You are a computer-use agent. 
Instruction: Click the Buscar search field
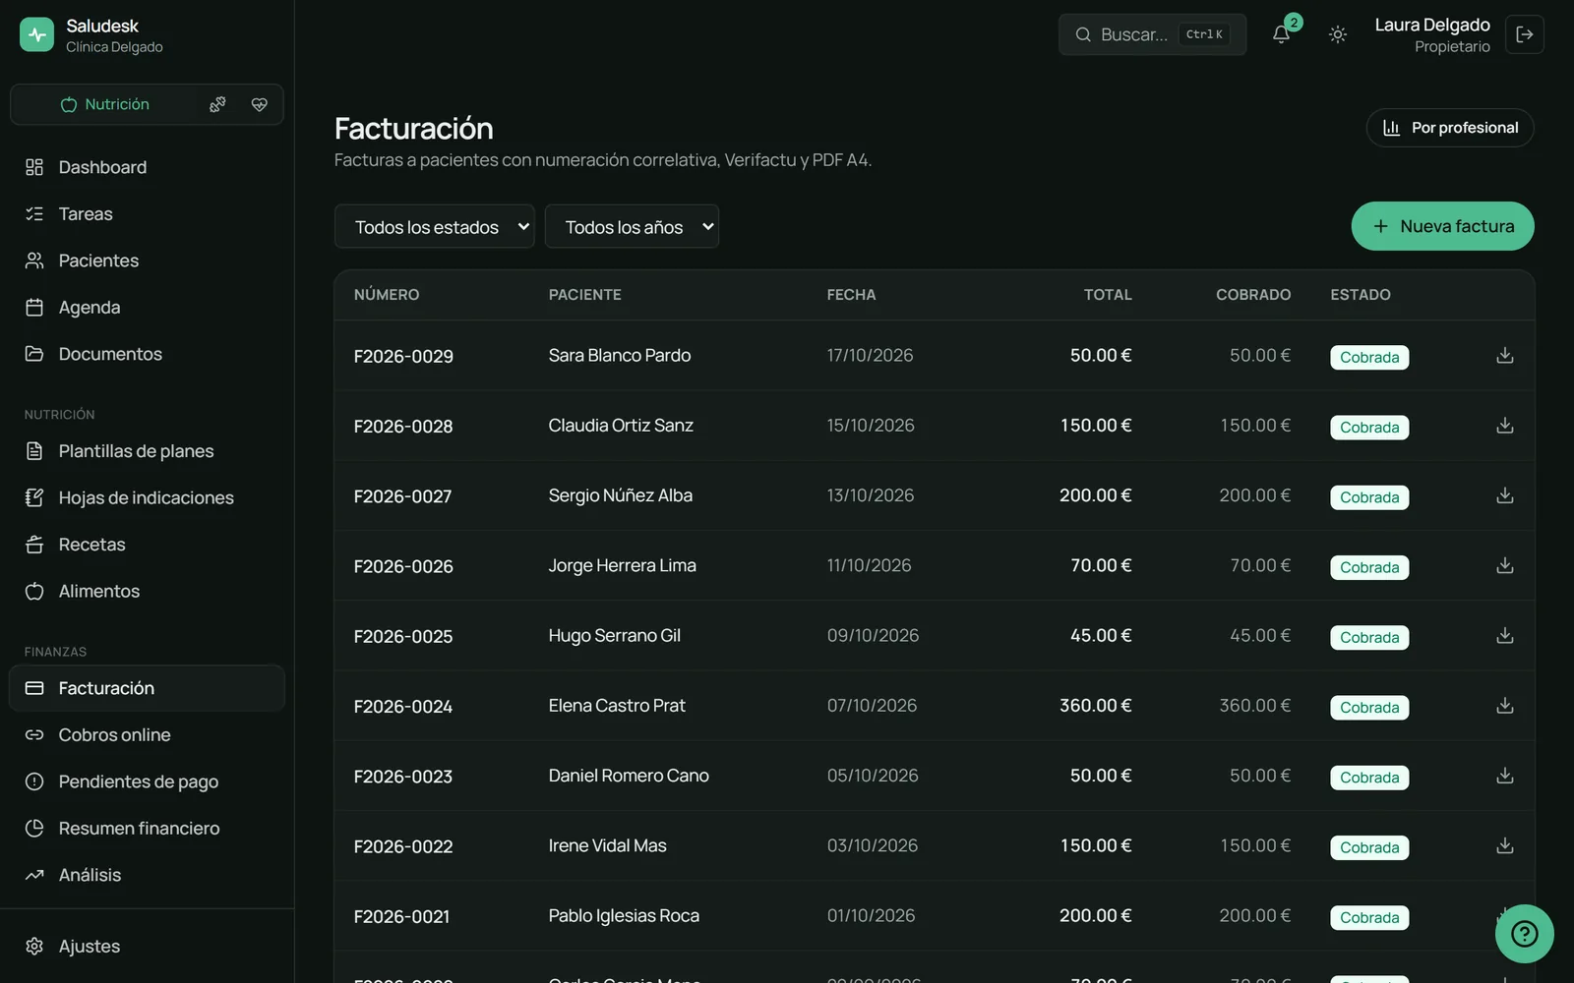coord(1152,34)
